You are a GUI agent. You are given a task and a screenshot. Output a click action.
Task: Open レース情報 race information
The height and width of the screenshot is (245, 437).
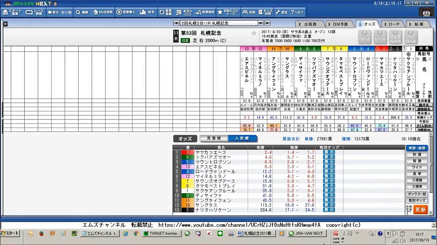tap(34, 12)
